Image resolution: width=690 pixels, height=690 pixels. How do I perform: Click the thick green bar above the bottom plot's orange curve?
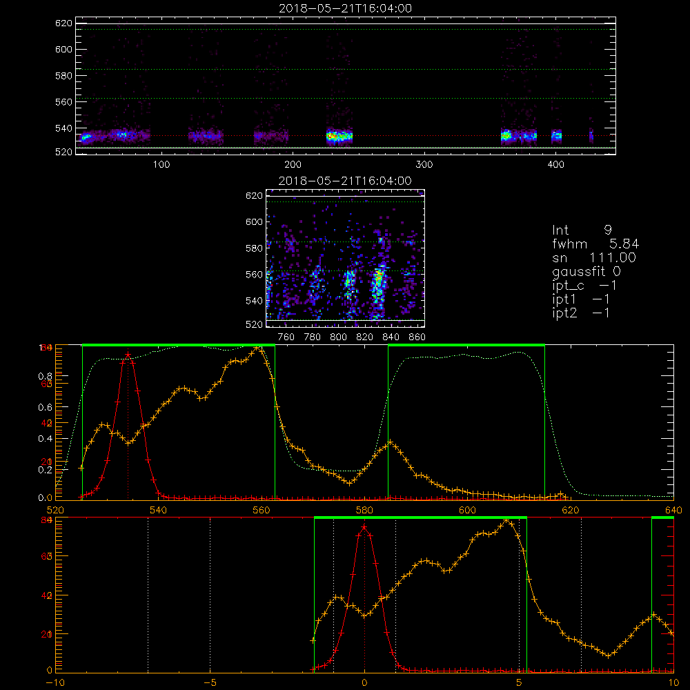coord(420,518)
